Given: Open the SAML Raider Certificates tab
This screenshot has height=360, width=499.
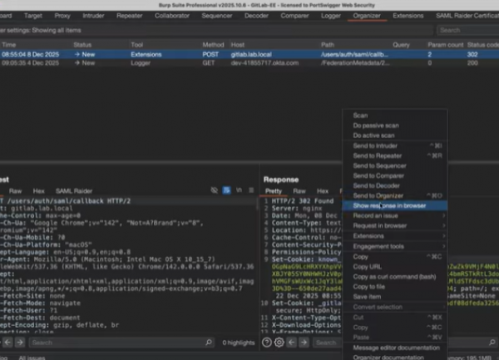Looking at the screenshot, I should 467,16.
